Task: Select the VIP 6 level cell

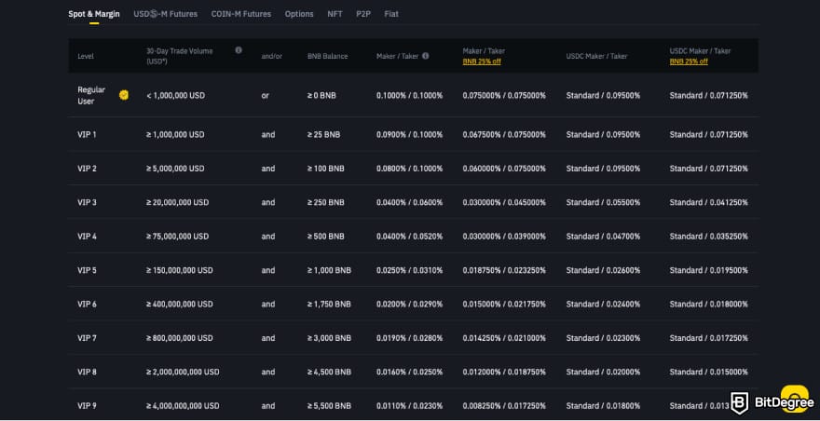Action: pos(87,304)
